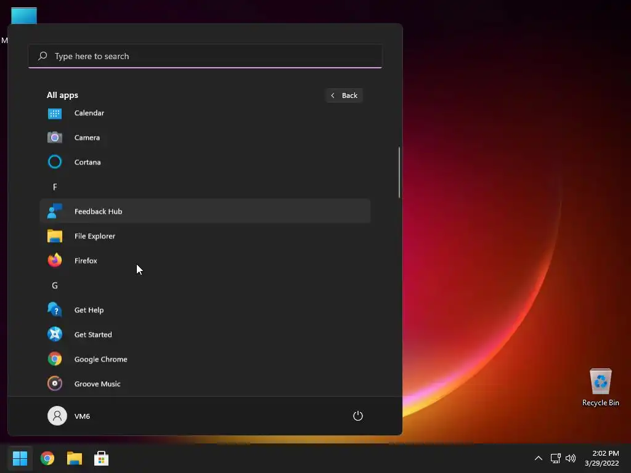631x473 pixels.
Task: Launch Firefox from its icon
Action: pyautogui.click(x=55, y=261)
